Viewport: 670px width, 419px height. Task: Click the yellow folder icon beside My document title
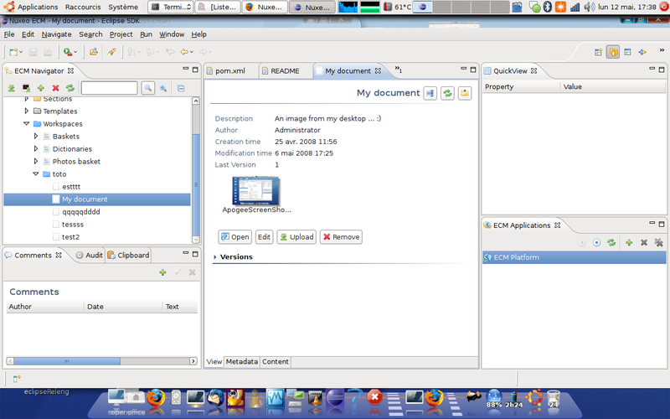[465, 93]
